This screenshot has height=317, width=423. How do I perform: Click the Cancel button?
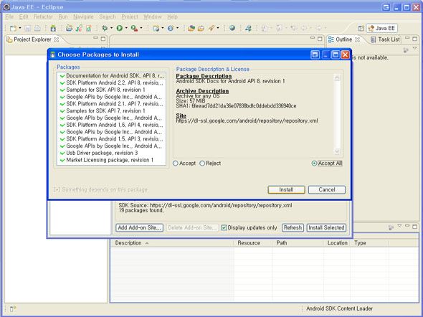(x=327, y=189)
